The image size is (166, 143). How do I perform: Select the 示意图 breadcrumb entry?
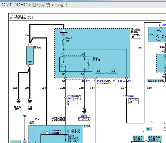point(62,5)
